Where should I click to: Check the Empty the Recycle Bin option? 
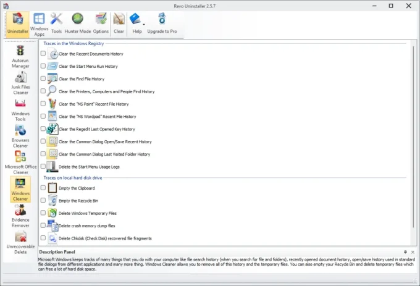(43, 200)
